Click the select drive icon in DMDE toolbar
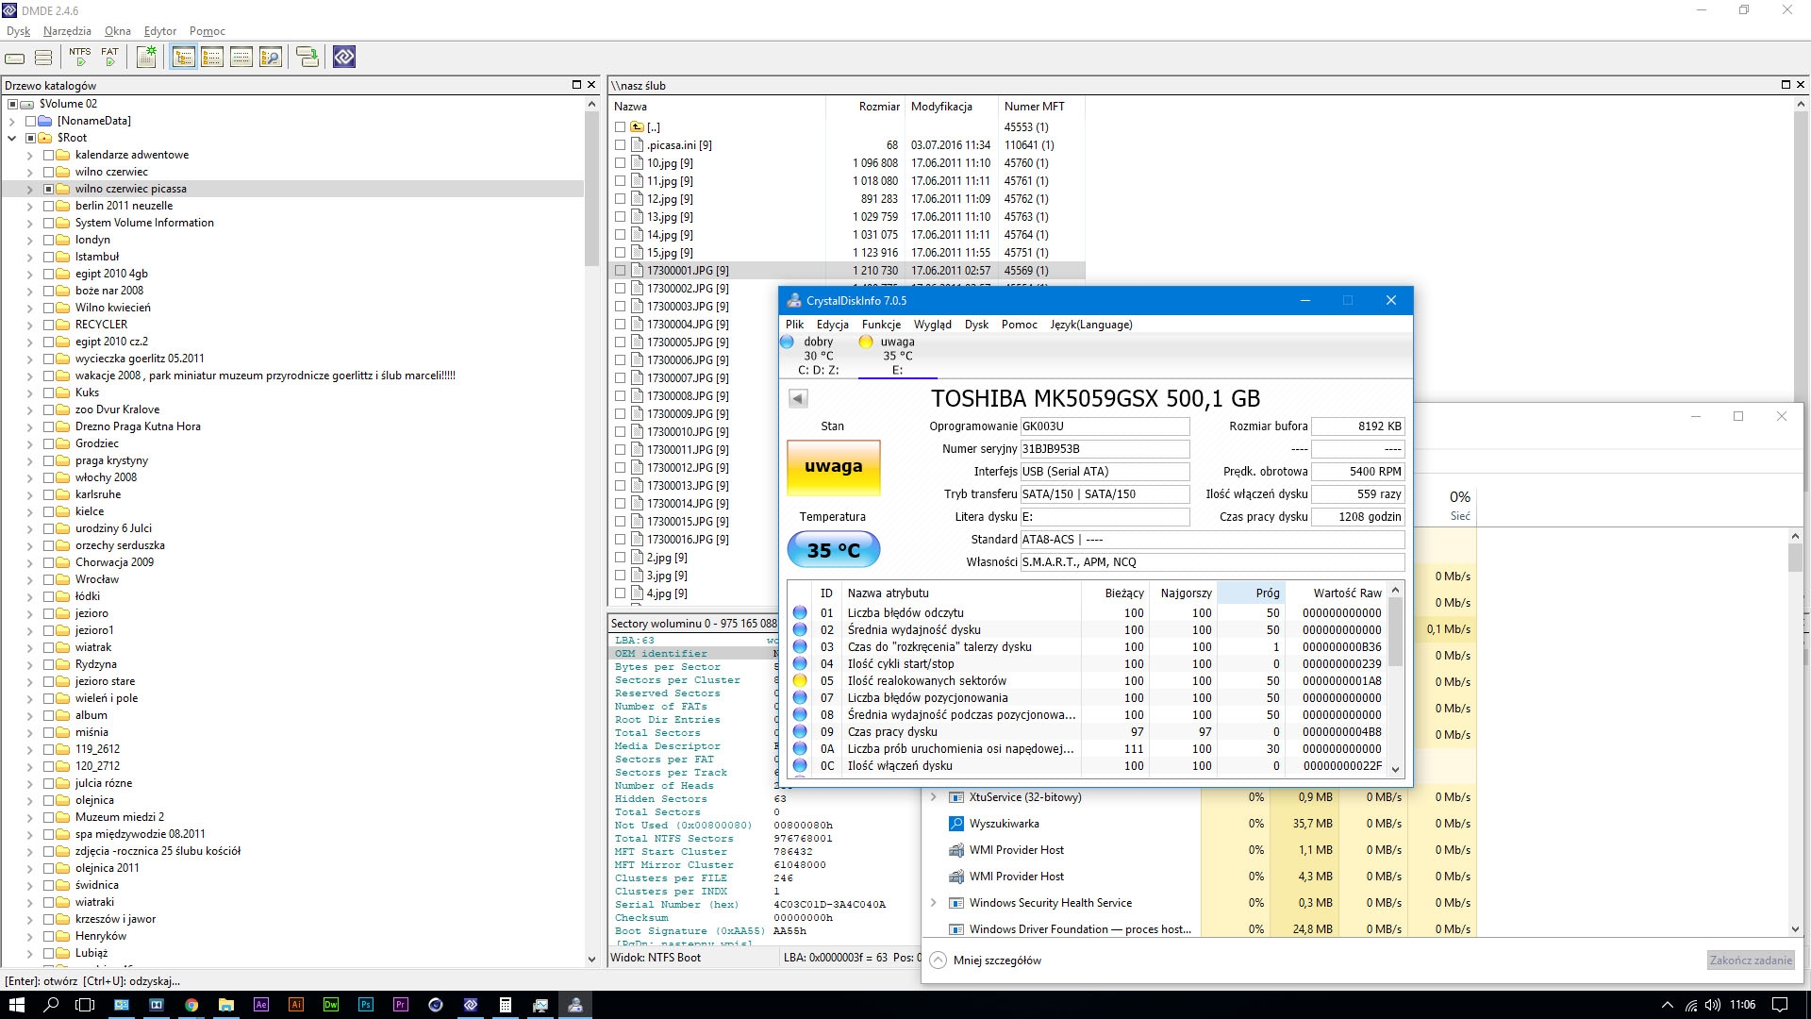Viewport: 1811px width, 1019px height. [x=15, y=58]
